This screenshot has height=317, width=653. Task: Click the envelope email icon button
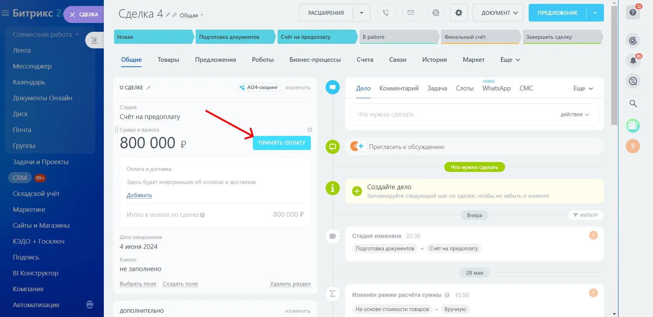pyautogui.click(x=411, y=13)
